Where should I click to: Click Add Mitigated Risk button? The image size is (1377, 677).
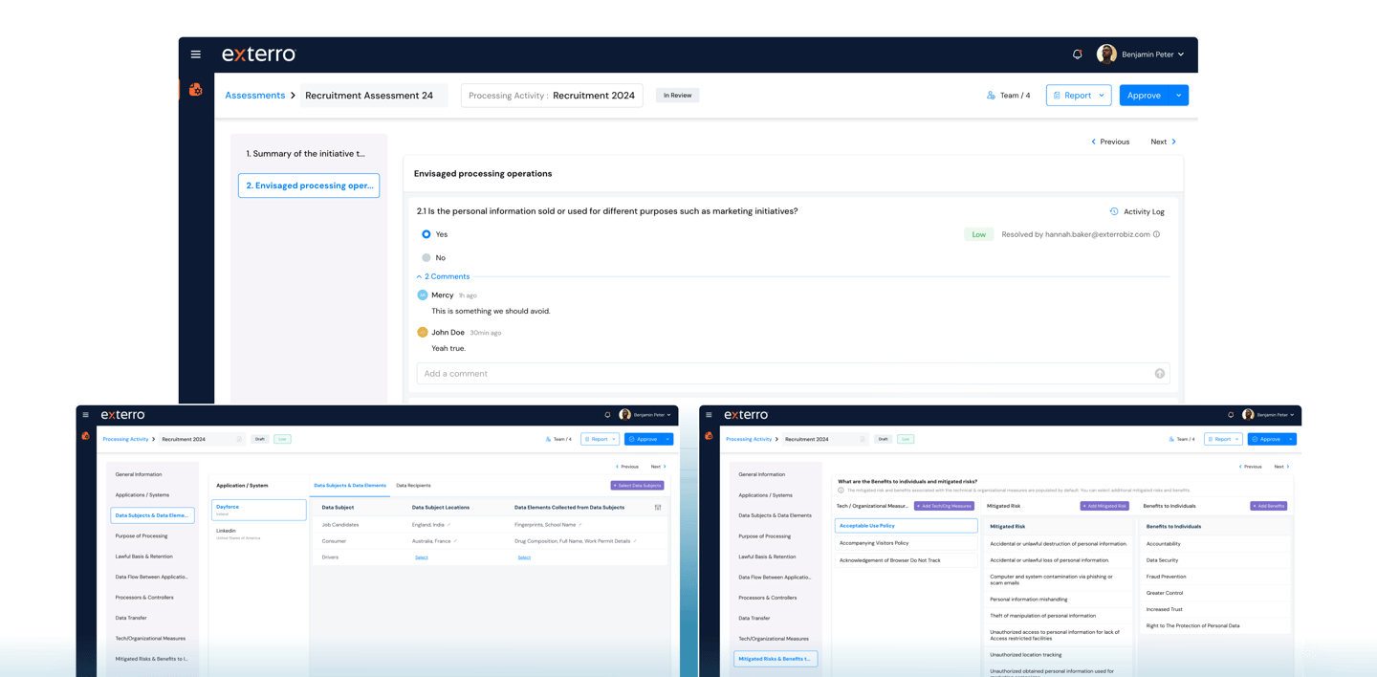1104,506
